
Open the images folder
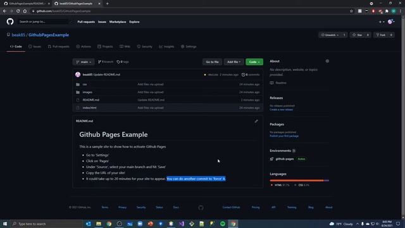(87, 92)
